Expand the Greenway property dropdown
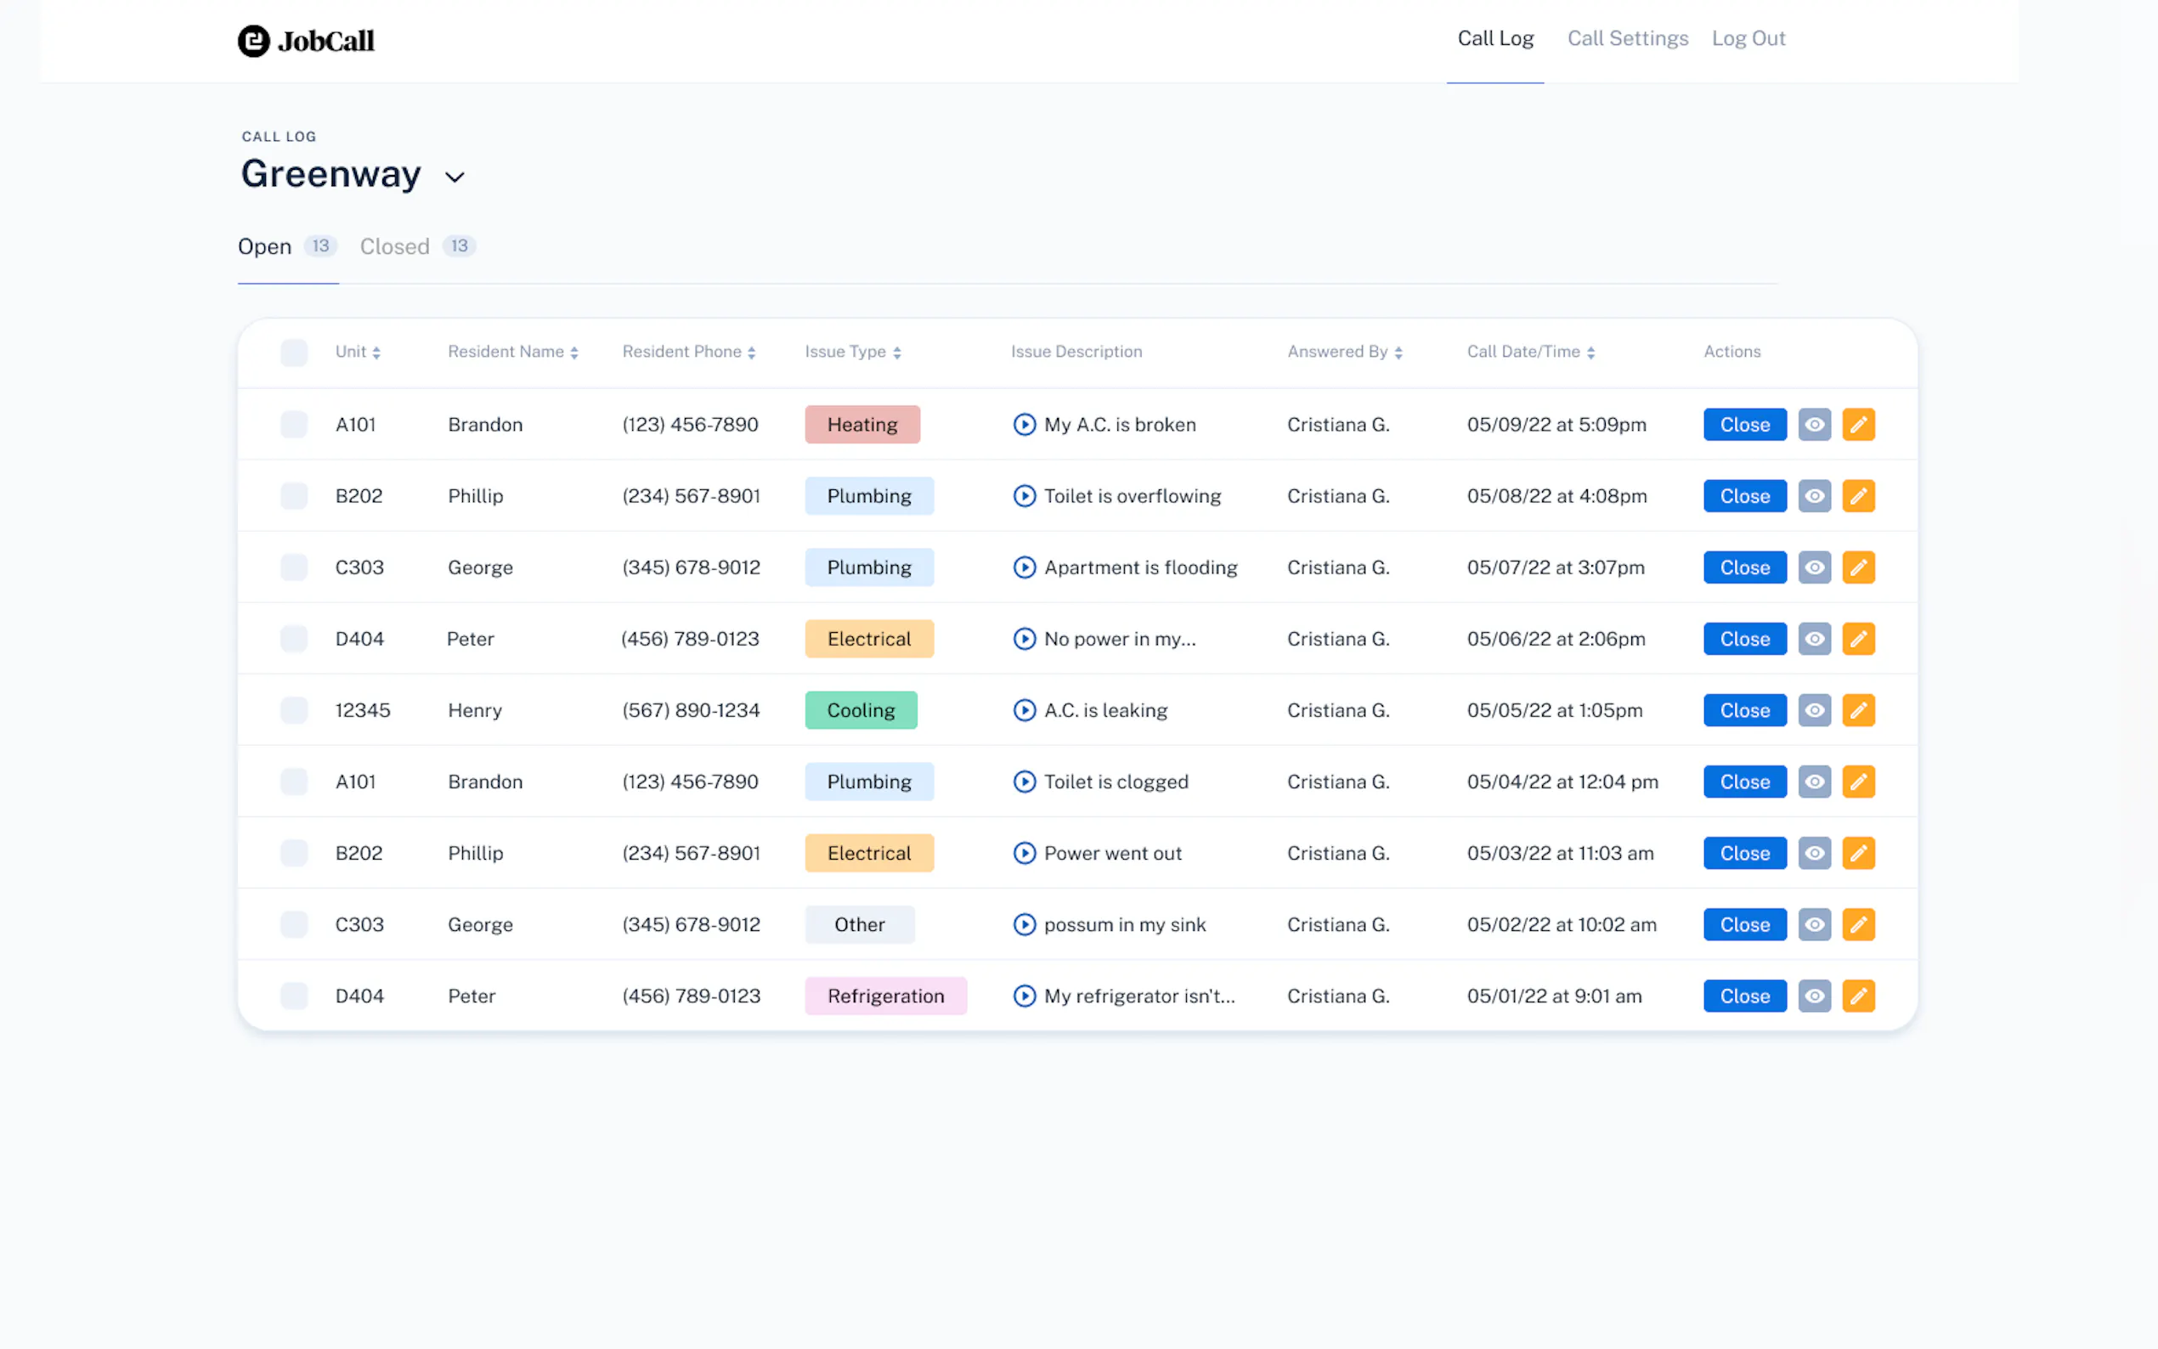This screenshot has height=1349, width=2158. 455,177
